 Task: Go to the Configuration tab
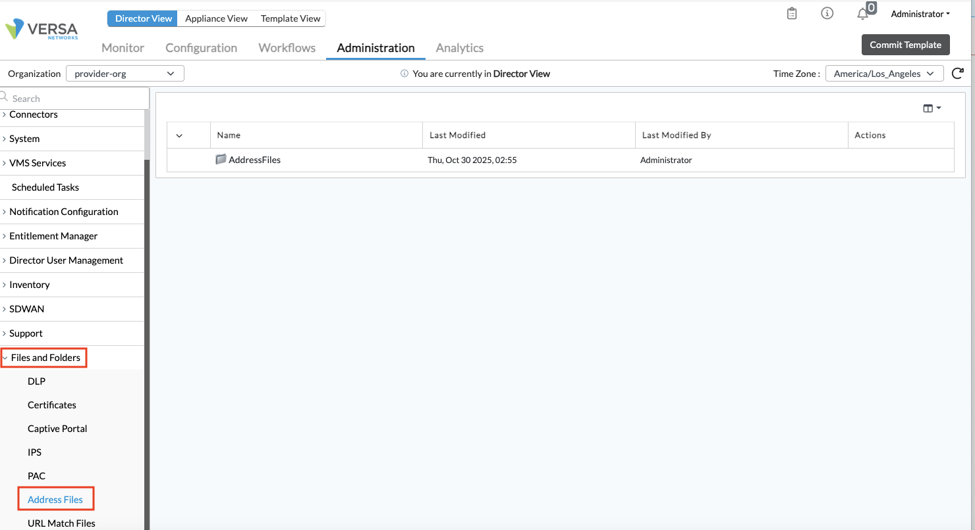(201, 48)
